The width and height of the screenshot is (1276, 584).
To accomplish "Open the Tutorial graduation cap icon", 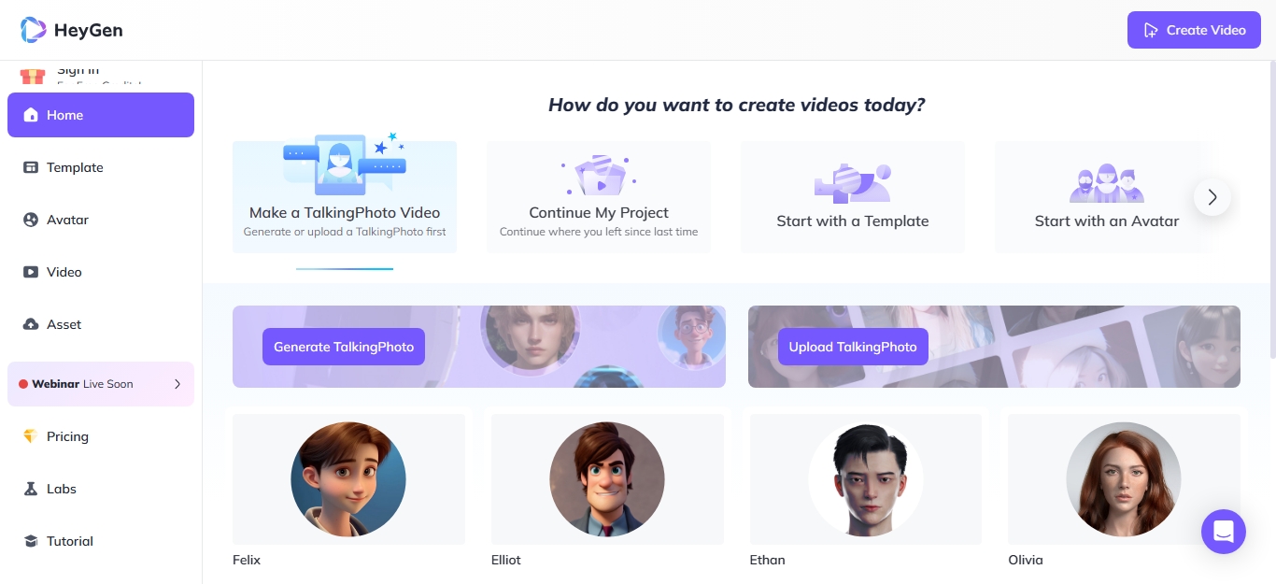I will [31, 541].
